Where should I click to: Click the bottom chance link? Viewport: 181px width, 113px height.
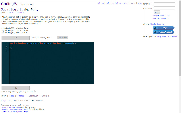coord(21,96)
